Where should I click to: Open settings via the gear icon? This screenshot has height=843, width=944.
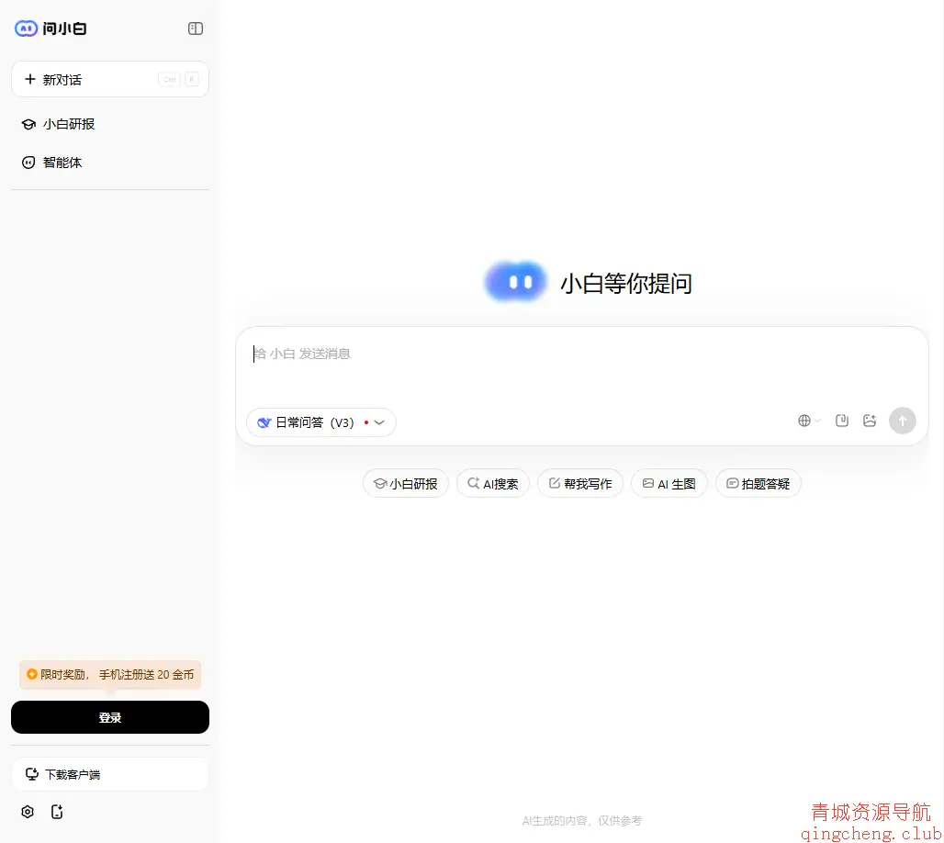click(27, 812)
